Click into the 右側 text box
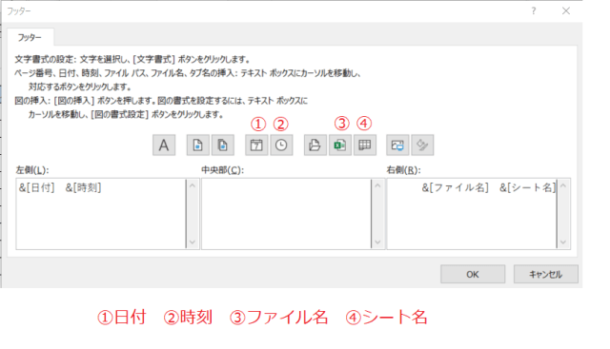The width and height of the screenshot is (610, 349). [472, 214]
